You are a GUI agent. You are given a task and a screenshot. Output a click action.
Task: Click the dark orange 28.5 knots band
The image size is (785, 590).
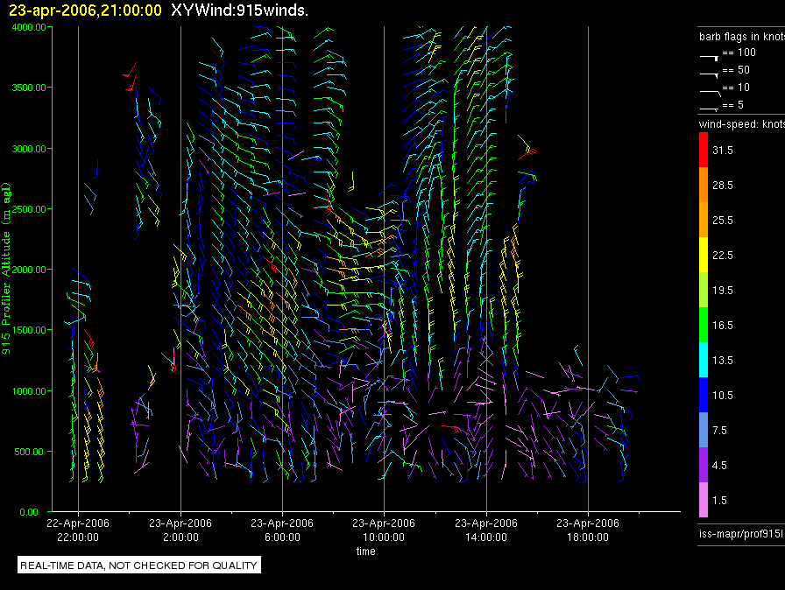[704, 185]
